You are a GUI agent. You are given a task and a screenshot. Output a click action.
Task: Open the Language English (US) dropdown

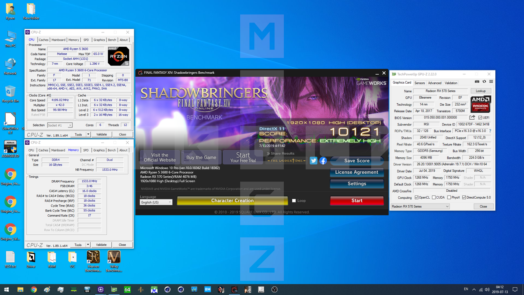point(156,202)
